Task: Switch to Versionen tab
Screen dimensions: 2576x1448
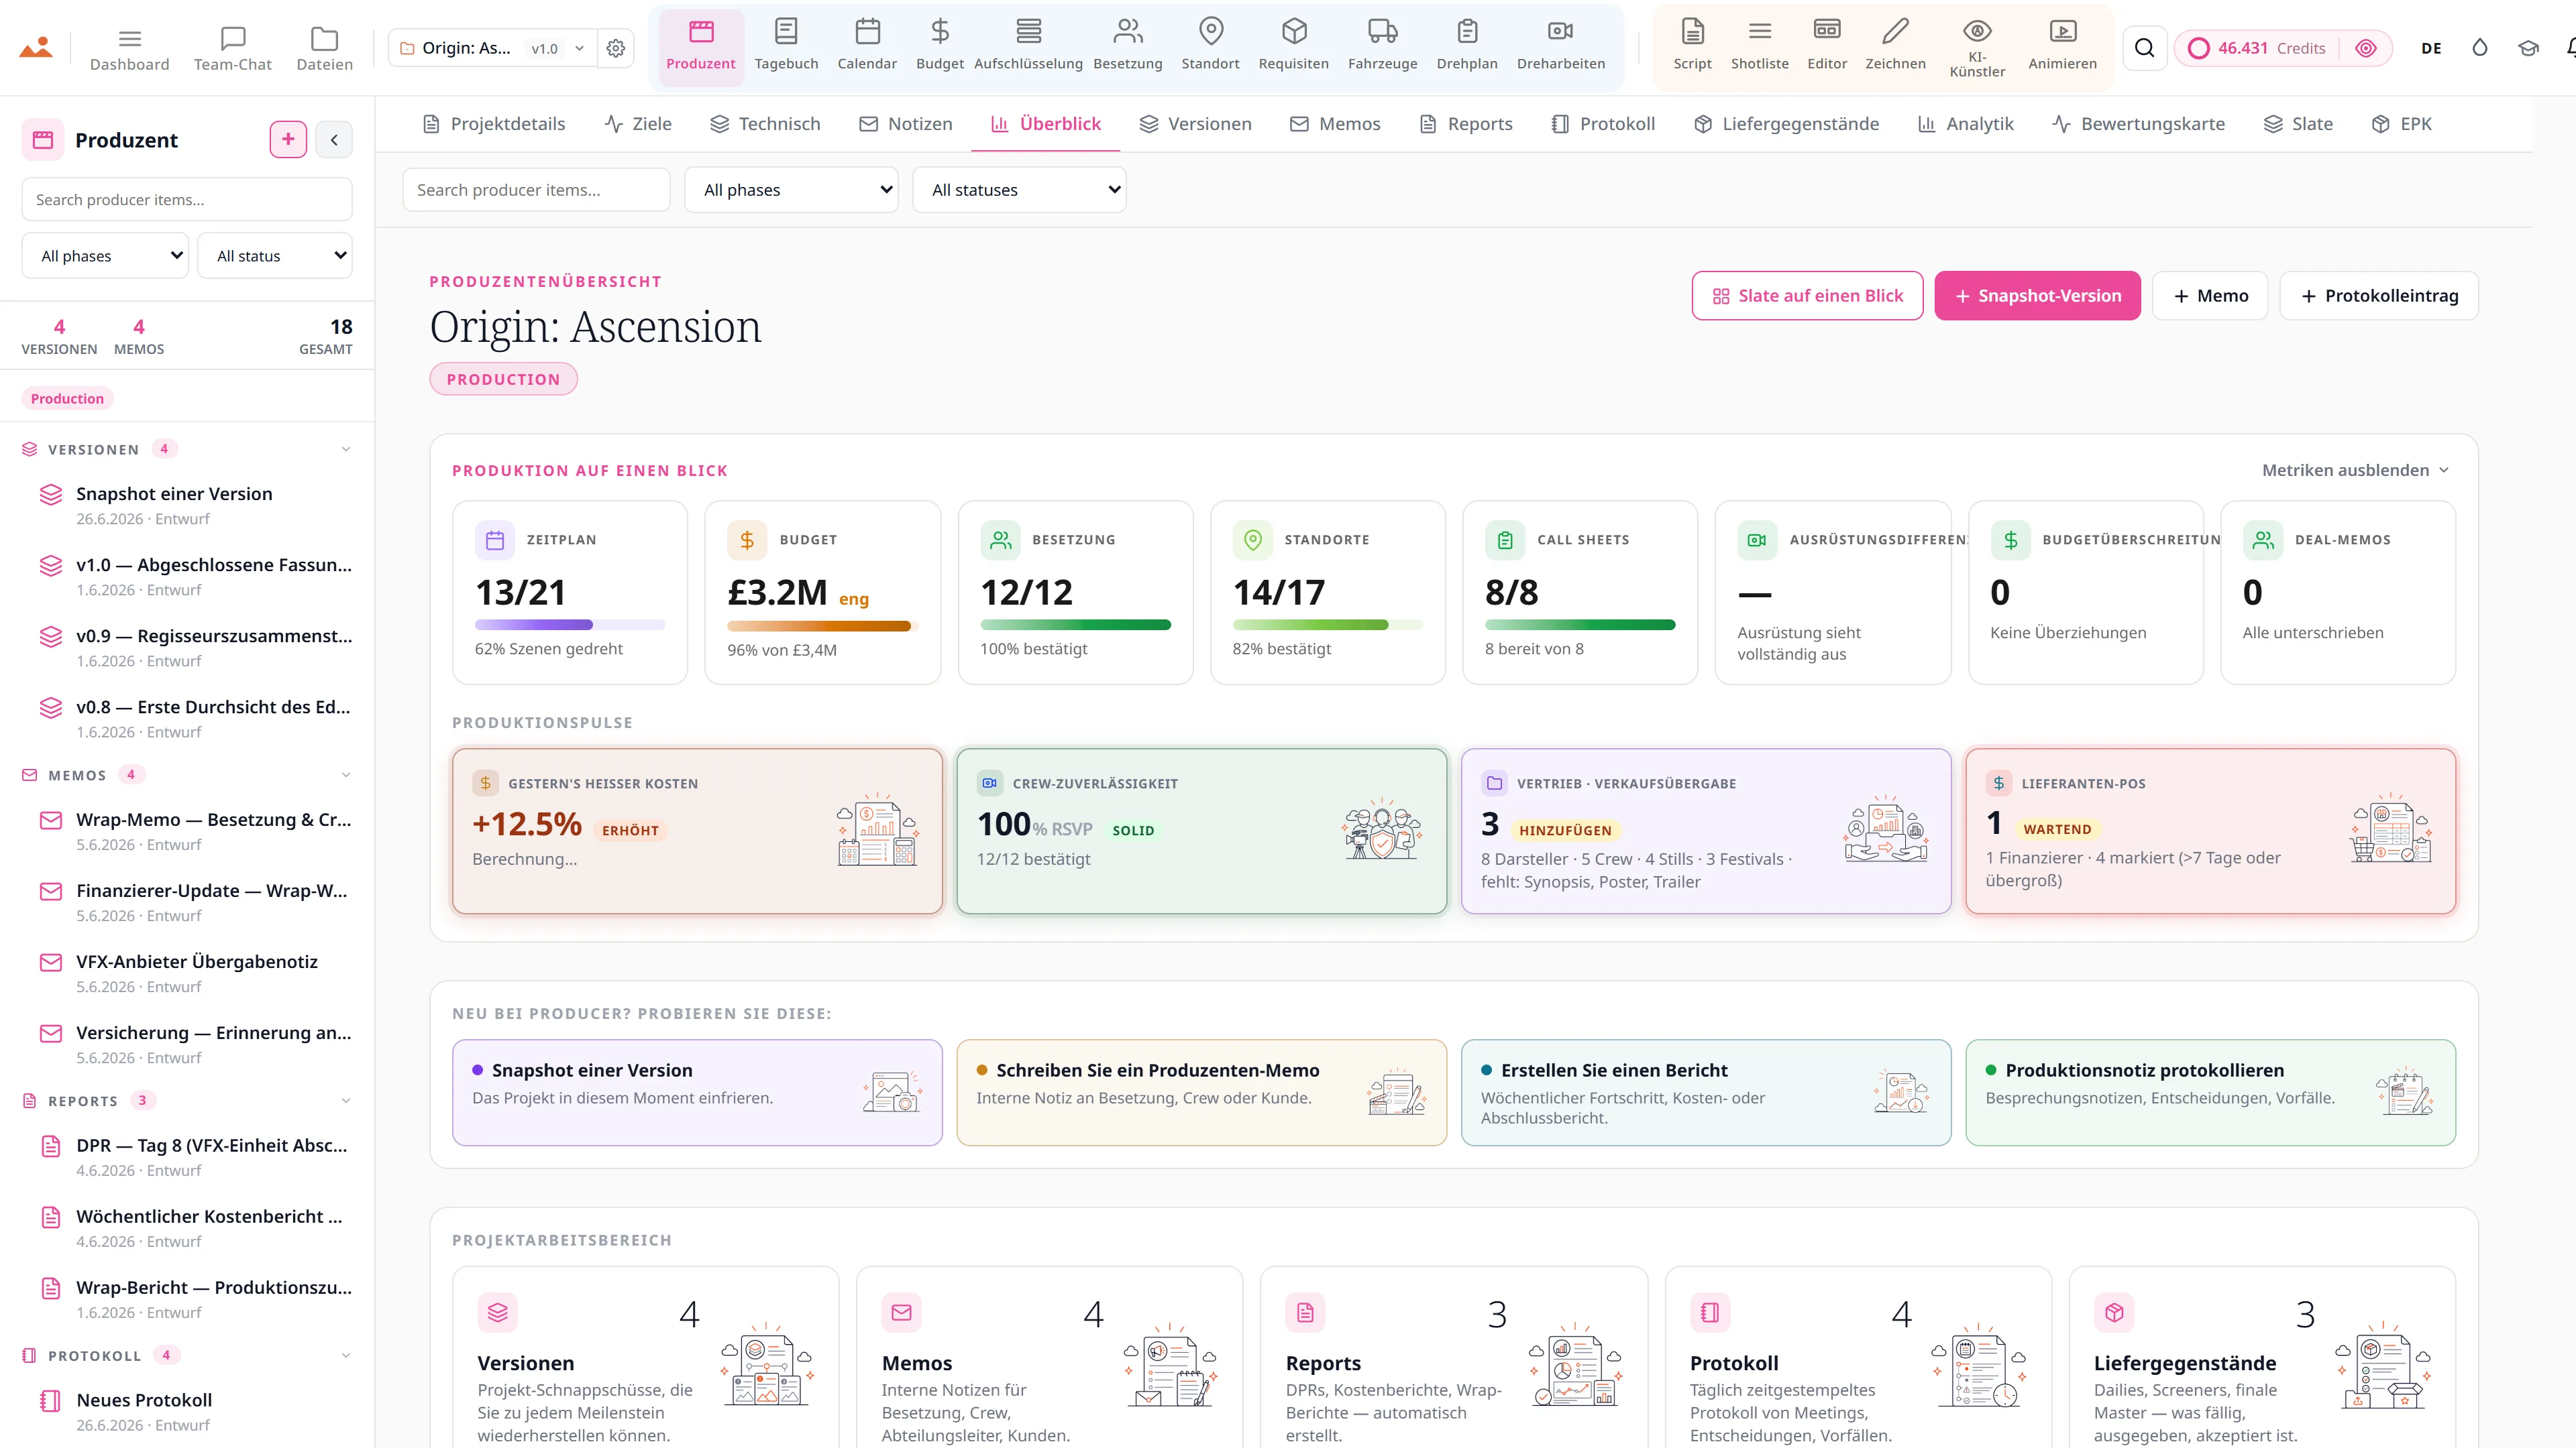Action: coord(1195,124)
